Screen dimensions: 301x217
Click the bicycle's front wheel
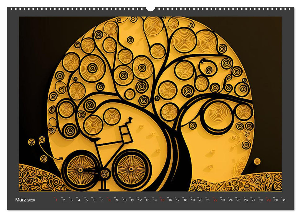coord(131,169)
